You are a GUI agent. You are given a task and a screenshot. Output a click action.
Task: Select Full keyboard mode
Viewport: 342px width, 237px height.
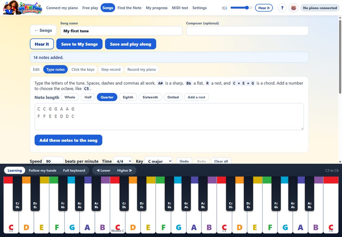[x=74, y=170]
